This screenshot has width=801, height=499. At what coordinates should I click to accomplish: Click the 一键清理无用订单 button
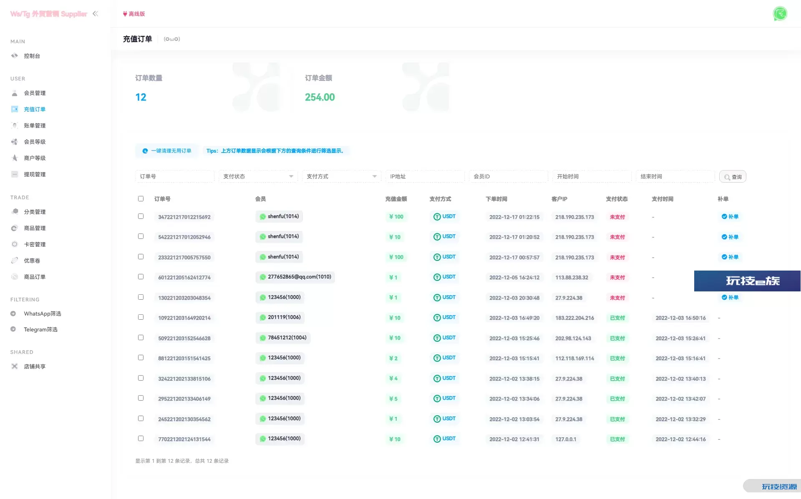tap(167, 151)
